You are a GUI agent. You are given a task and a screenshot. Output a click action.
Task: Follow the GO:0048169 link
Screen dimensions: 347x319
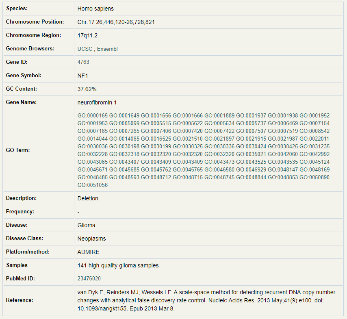[314, 169]
